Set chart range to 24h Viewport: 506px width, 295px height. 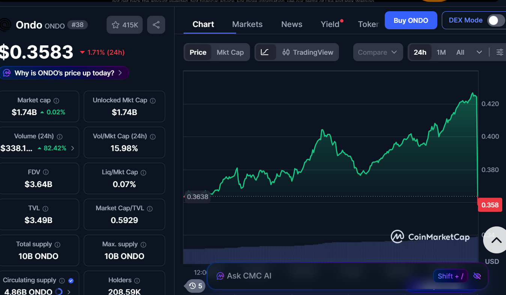(420, 52)
